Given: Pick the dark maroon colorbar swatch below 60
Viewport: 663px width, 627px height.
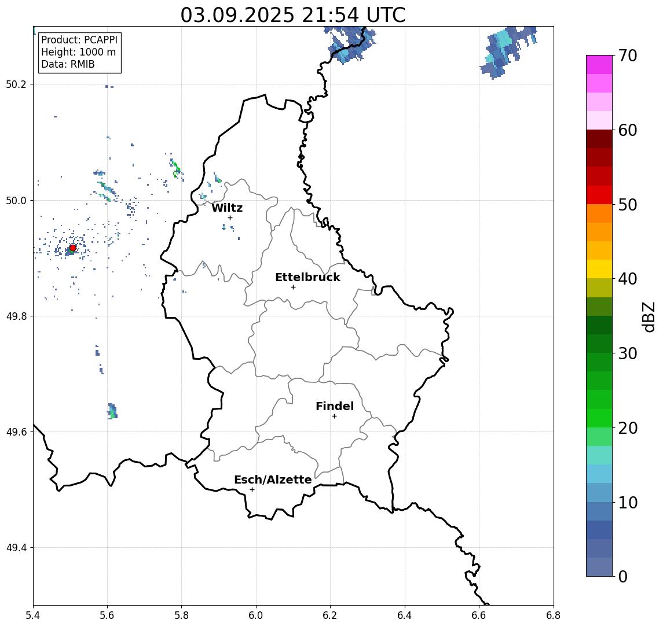Looking at the screenshot, I should (x=599, y=139).
